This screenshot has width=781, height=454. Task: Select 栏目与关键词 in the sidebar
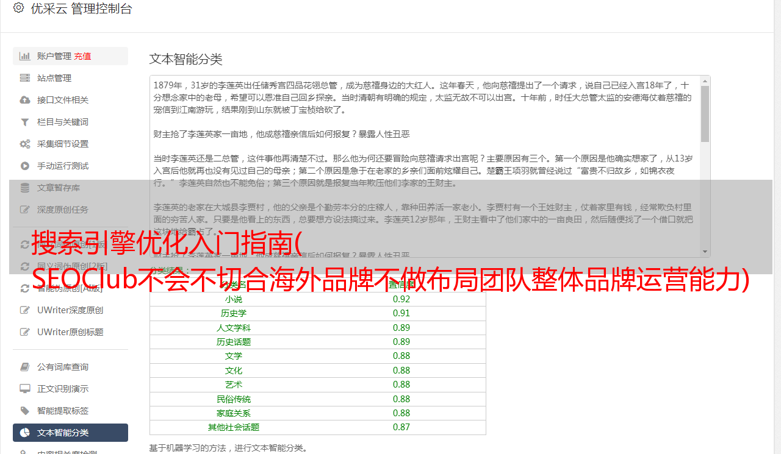click(x=70, y=122)
